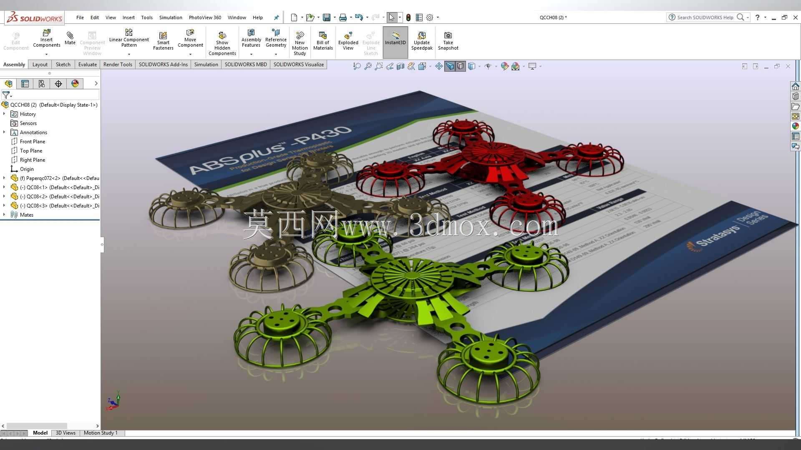This screenshot has width=801, height=450.
Task: Click the Insert Components tool
Action: pyautogui.click(x=46, y=38)
